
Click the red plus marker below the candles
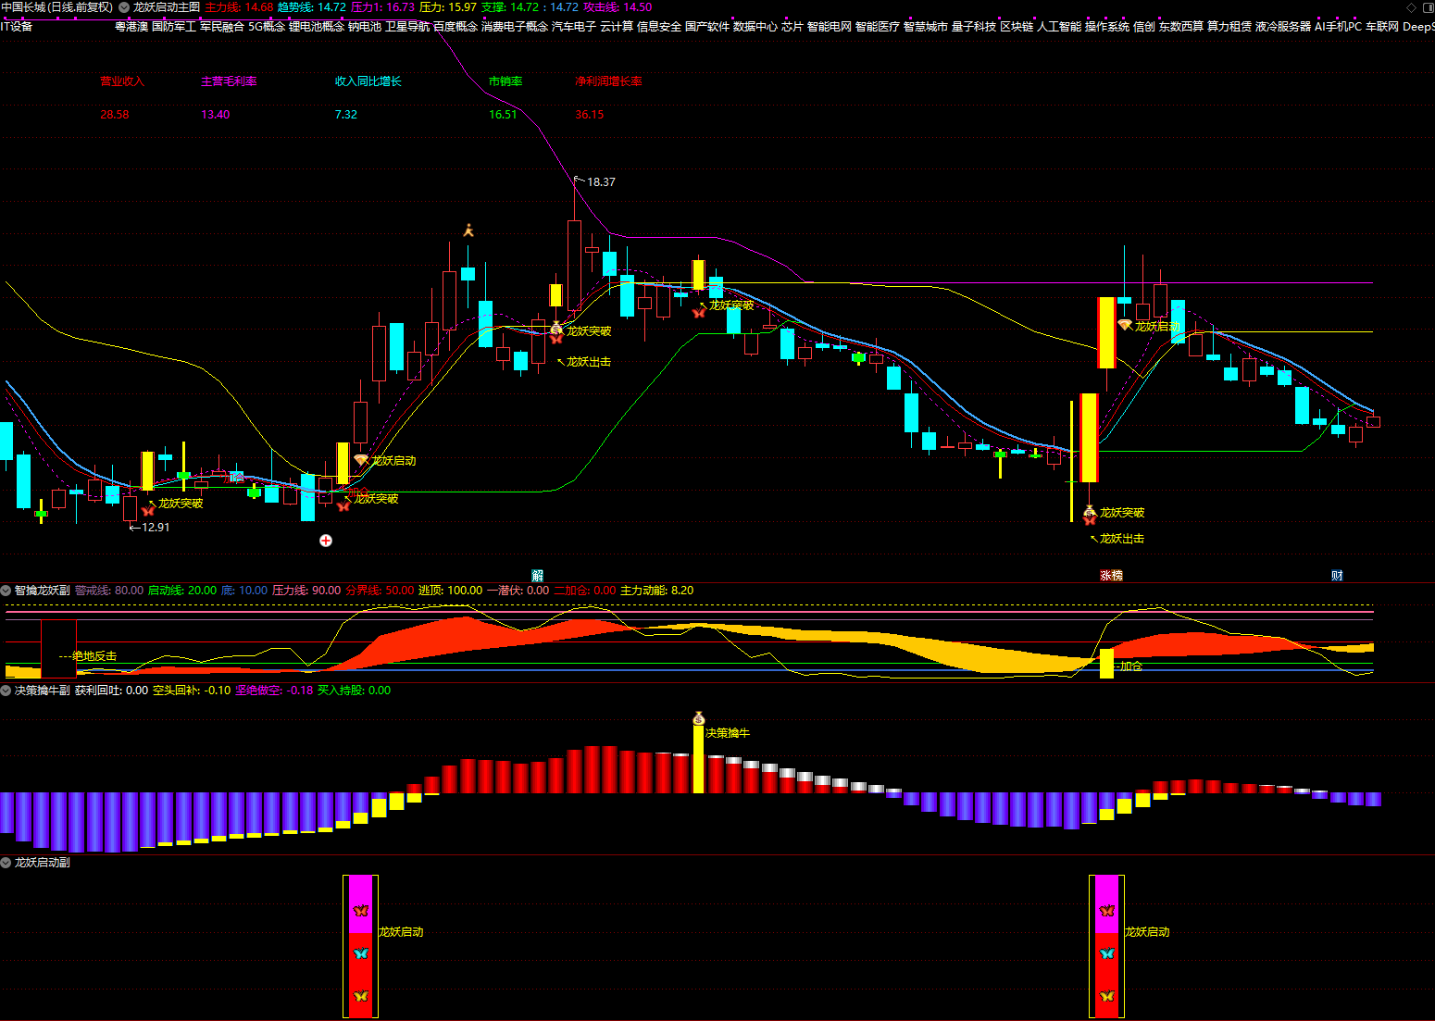[326, 541]
